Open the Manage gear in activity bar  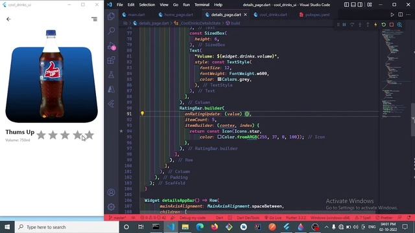[111, 207]
